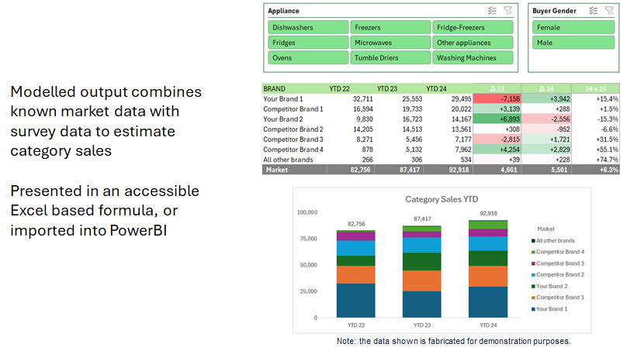Select the Tumble Driers filter

(x=390, y=57)
